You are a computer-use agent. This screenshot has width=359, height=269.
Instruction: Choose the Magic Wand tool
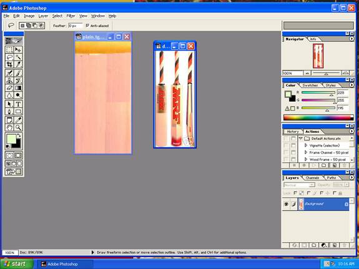(18, 57)
